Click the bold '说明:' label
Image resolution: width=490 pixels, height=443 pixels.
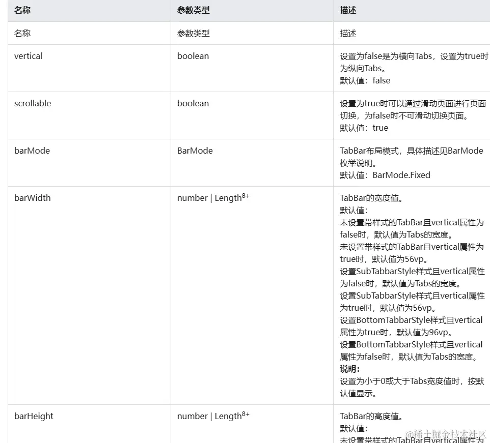click(350, 369)
